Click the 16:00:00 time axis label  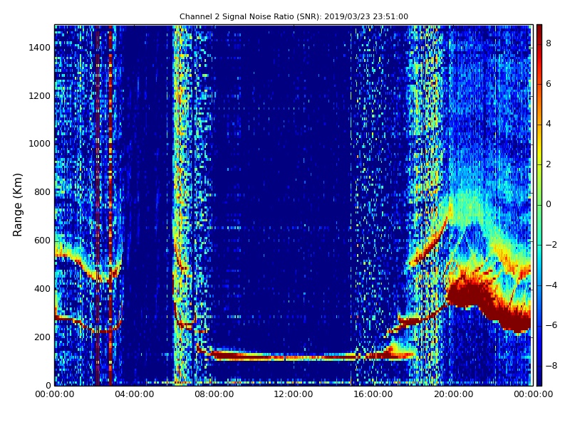pyautogui.click(x=373, y=394)
